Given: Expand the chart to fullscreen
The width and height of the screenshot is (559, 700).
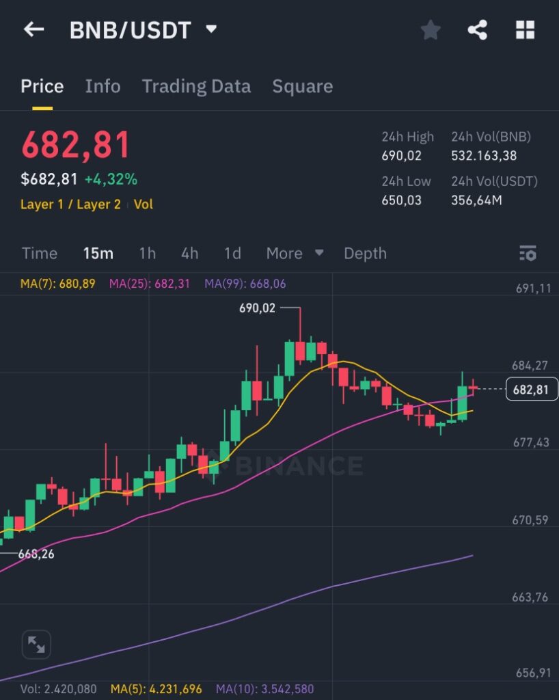Looking at the screenshot, I should click(36, 644).
